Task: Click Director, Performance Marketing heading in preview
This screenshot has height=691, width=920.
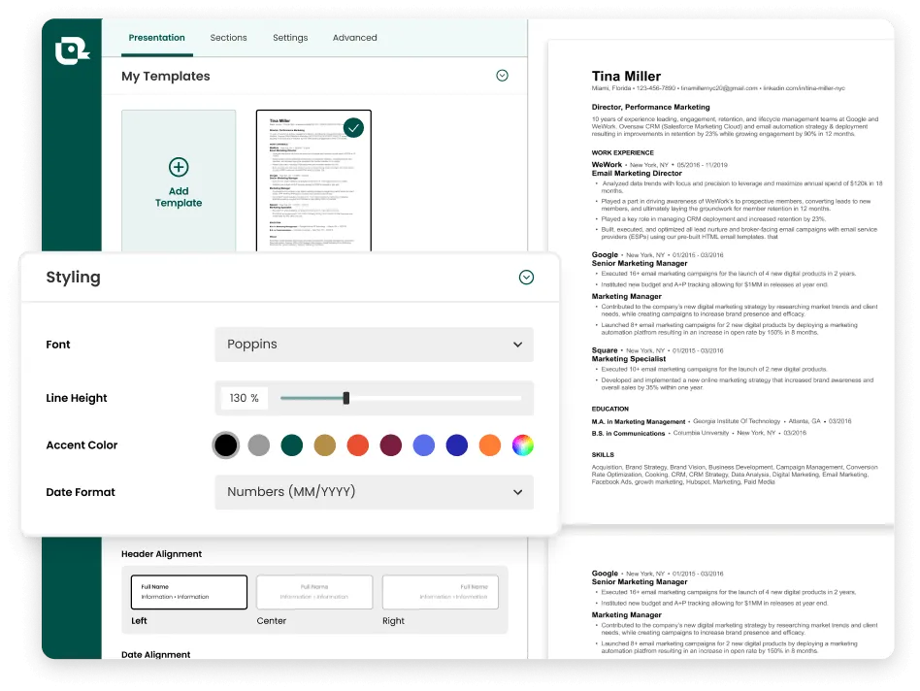Action: [x=650, y=108]
